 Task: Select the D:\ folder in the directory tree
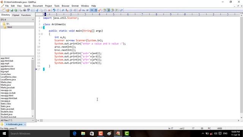click(x=8, y=24)
